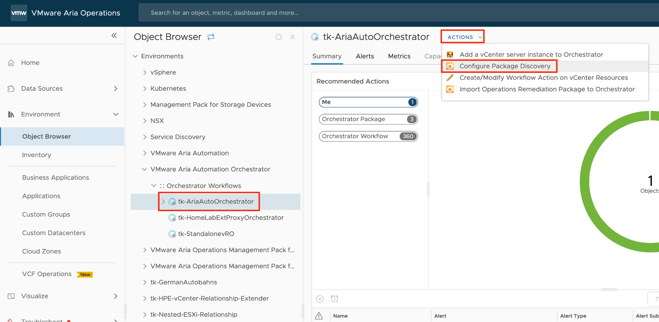Refresh the Object Browser tree
The width and height of the screenshot is (659, 322).
pos(211,37)
